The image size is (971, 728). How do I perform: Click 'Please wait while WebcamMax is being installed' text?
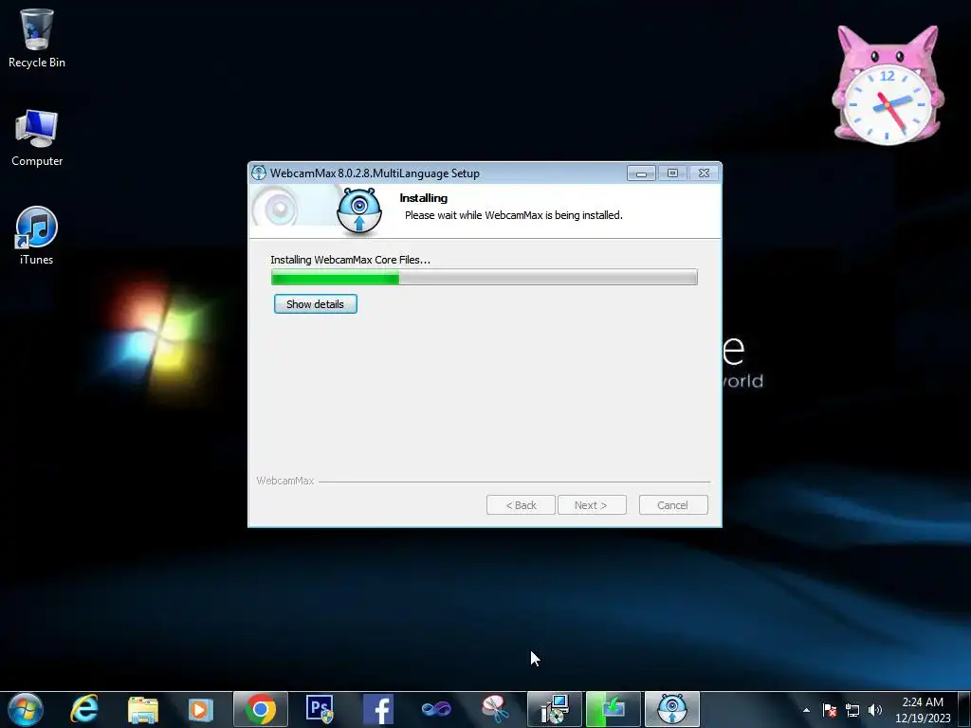tap(513, 215)
